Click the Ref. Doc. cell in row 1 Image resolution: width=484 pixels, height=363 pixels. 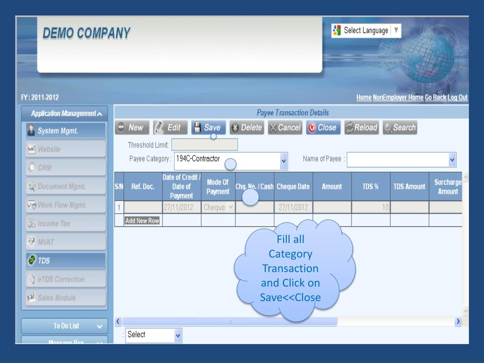[x=143, y=207]
